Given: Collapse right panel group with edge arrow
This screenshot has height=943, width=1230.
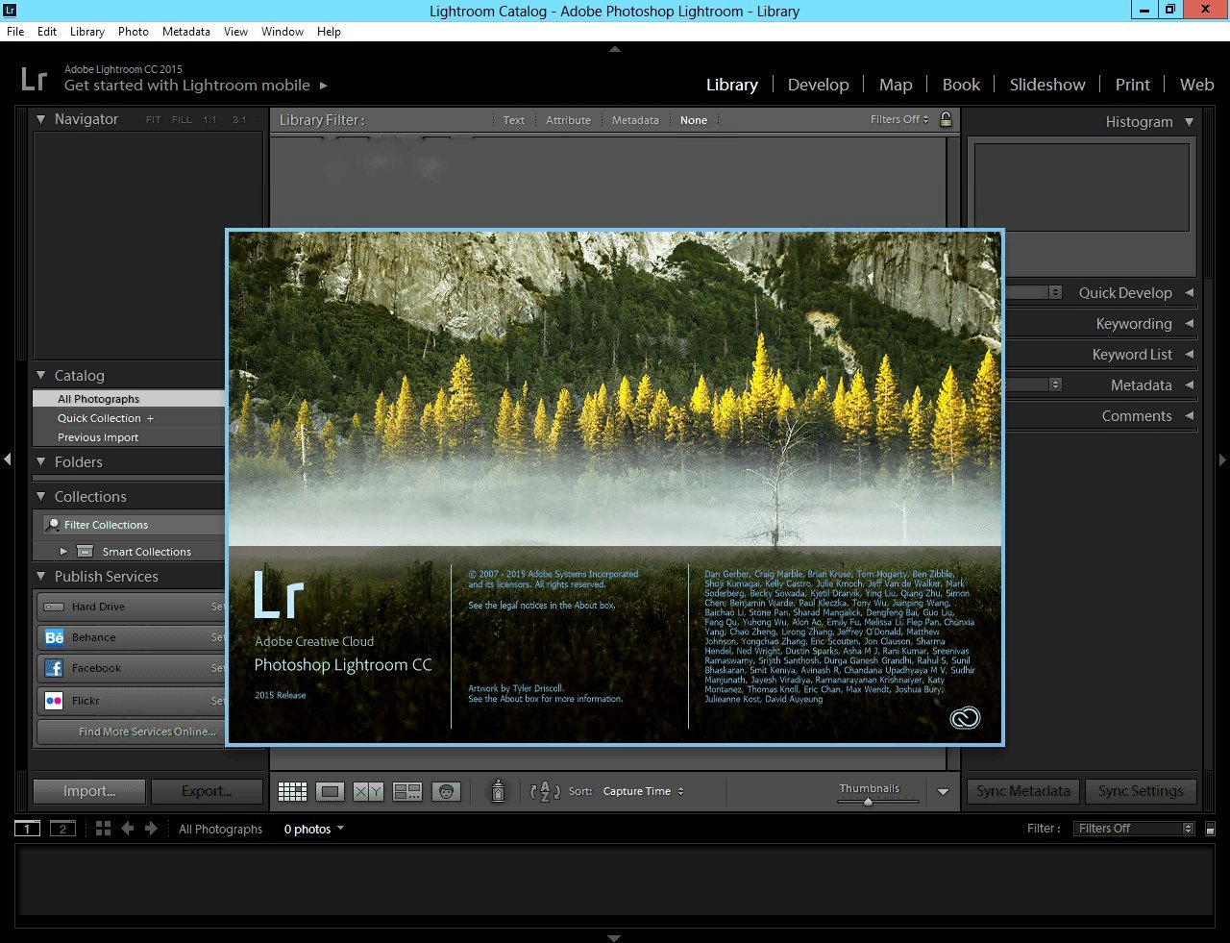Looking at the screenshot, I should tap(1222, 459).
